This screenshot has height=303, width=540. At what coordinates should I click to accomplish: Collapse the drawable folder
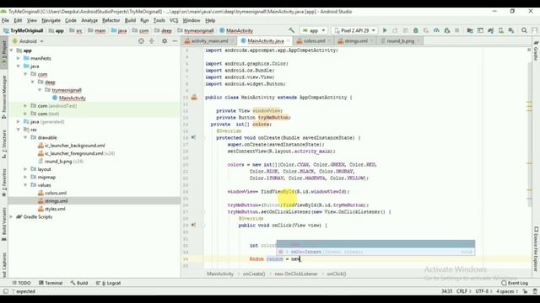(25, 137)
